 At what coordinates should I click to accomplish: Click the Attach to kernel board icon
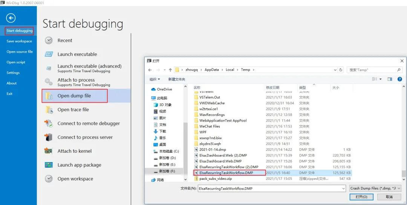coord(49,151)
